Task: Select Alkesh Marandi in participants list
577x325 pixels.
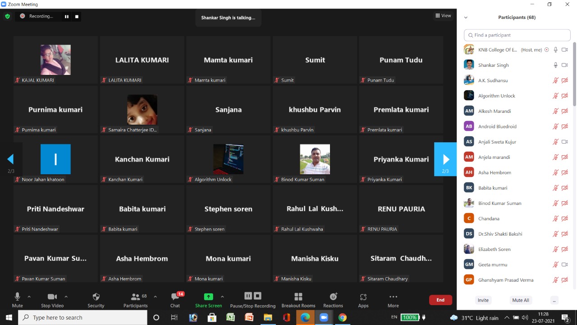Action: (x=517, y=111)
